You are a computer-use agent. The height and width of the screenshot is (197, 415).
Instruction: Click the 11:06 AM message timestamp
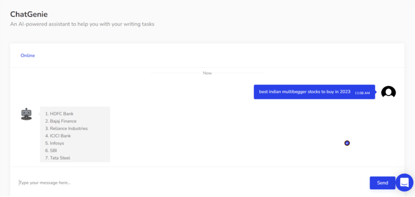[362, 93]
